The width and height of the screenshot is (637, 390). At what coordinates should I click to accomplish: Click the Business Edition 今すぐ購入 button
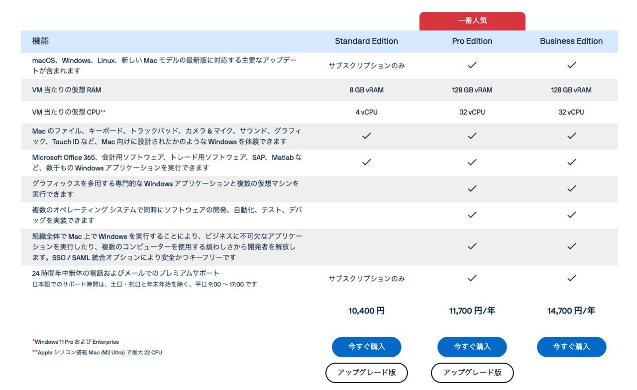pyautogui.click(x=571, y=347)
